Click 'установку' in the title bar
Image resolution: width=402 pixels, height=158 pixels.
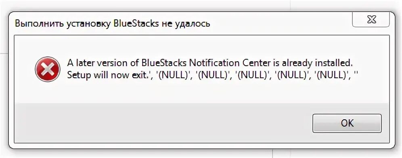pyautogui.click(x=89, y=24)
